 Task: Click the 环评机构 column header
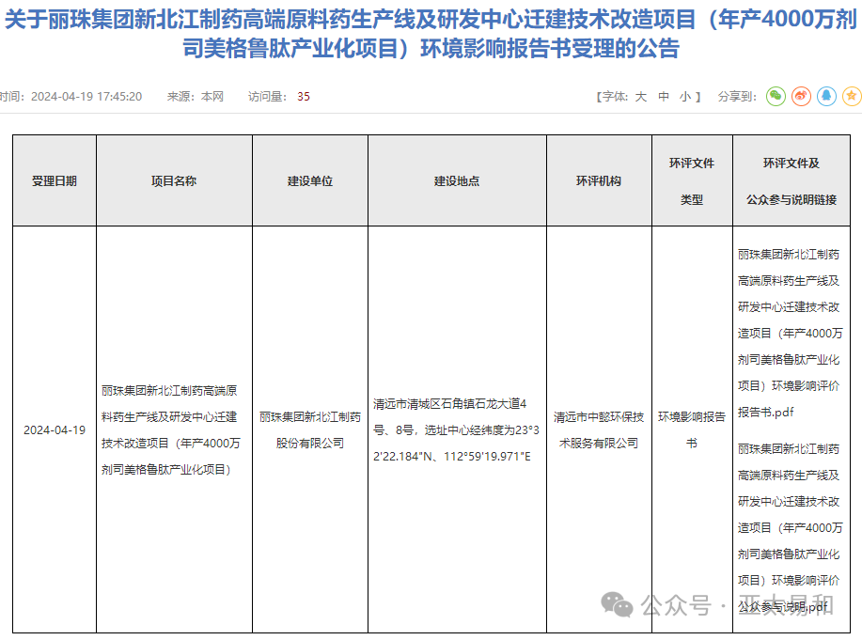coord(599,180)
